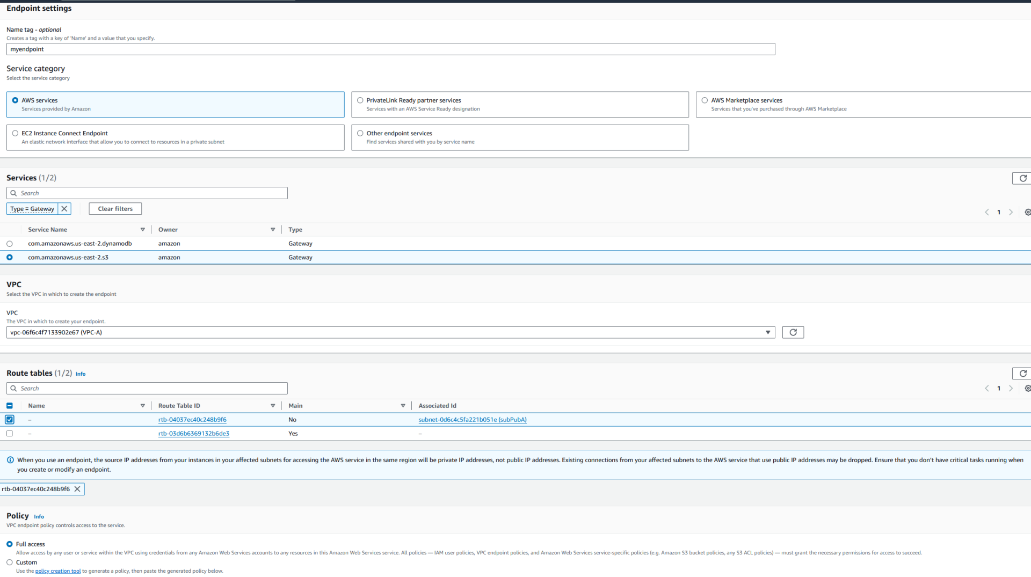Viewport: 1031px width, 577px height.
Task: Open the Services table preferences gear
Action: click(1028, 212)
